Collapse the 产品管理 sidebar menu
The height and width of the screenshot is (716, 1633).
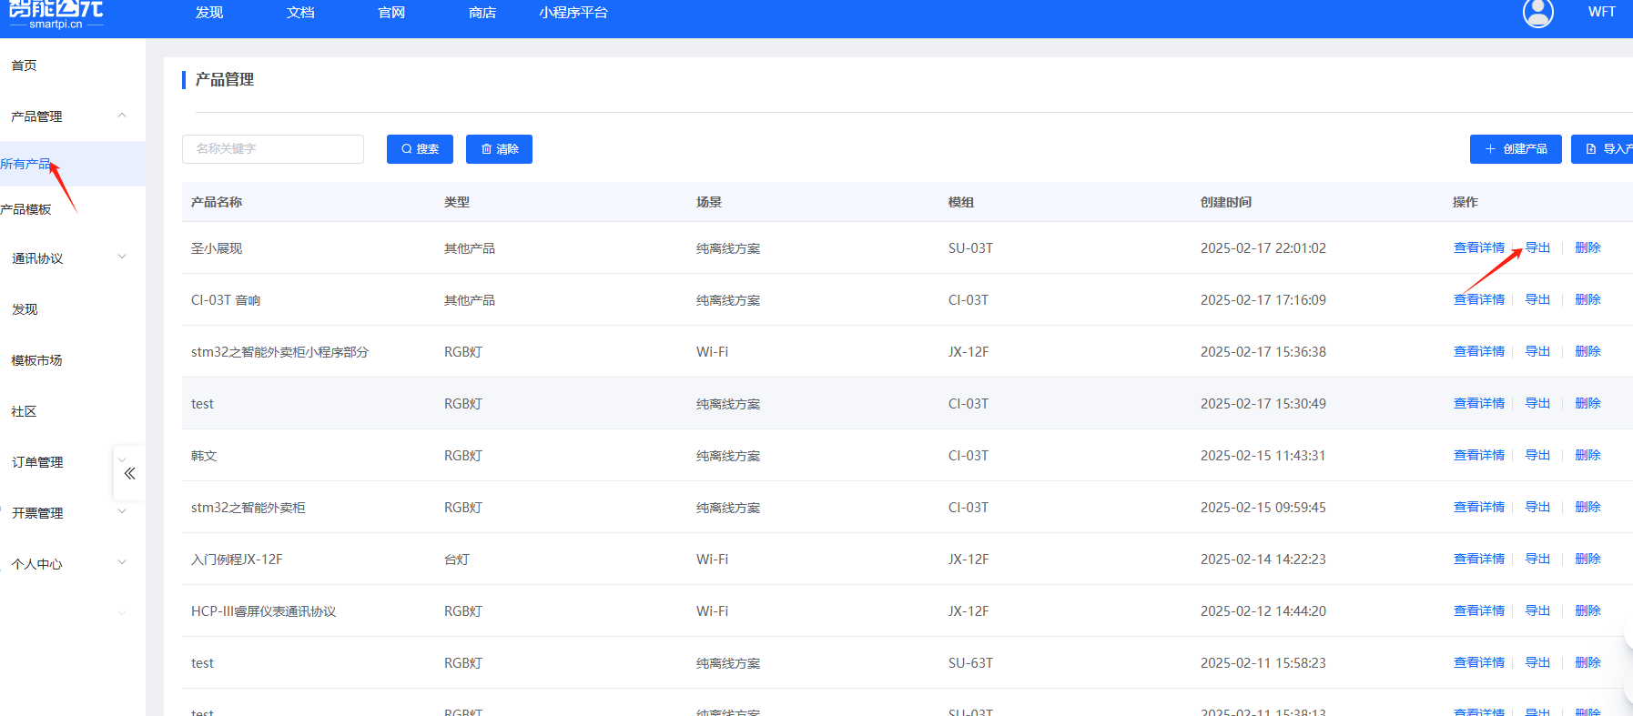tap(122, 116)
